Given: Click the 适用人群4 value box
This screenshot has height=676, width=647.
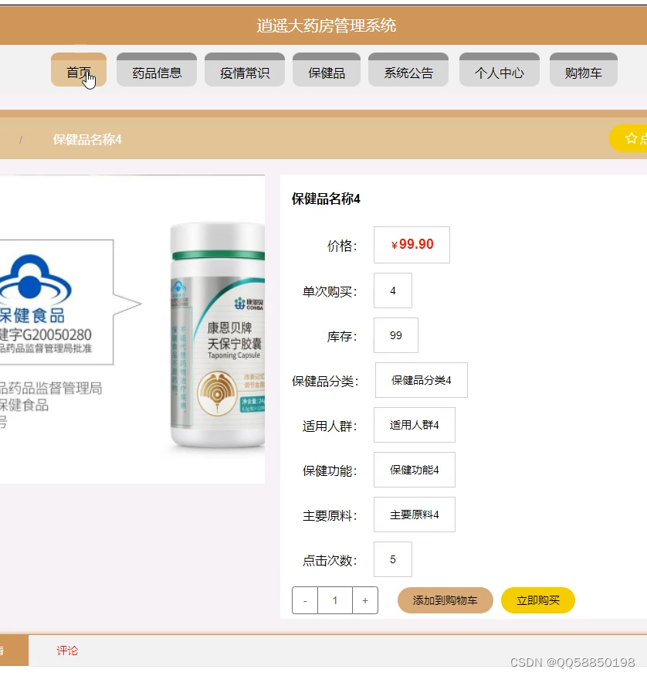Looking at the screenshot, I should [415, 425].
